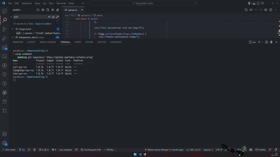Screen dimensions: 280x157
Task: Open the File menu
Action: point(10,3)
